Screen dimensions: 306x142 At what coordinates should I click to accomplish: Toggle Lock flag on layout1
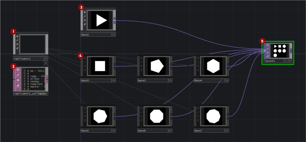268,56
